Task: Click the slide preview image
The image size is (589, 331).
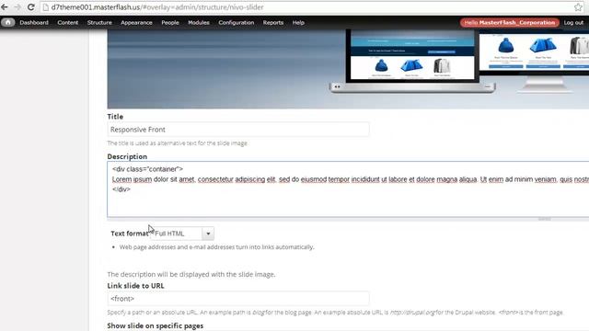Action: coord(348,70)
